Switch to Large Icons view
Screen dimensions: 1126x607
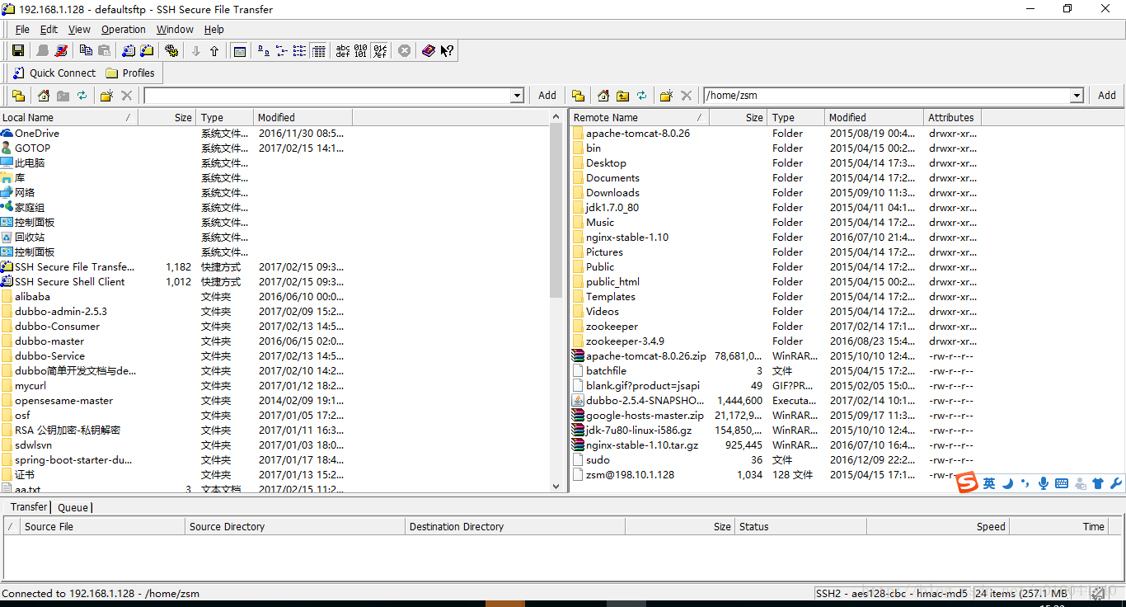coord(264,50)
